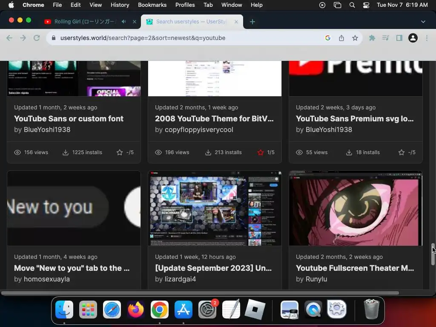Open the Chrome application menu
Screen dimensions: 436x327
[33, 5]
